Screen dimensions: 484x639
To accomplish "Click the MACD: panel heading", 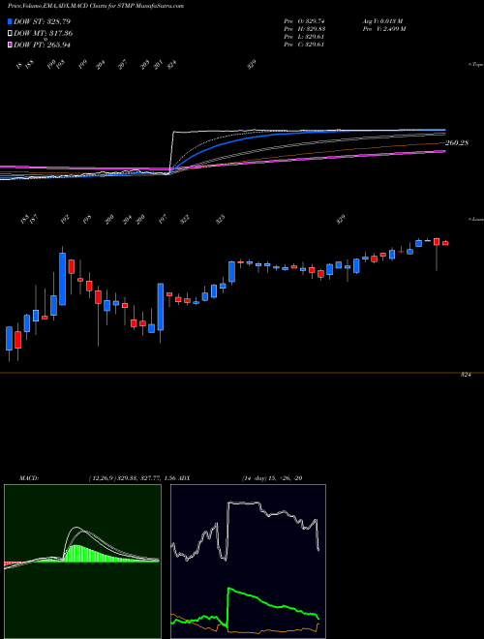I will [x=28, y=478].
